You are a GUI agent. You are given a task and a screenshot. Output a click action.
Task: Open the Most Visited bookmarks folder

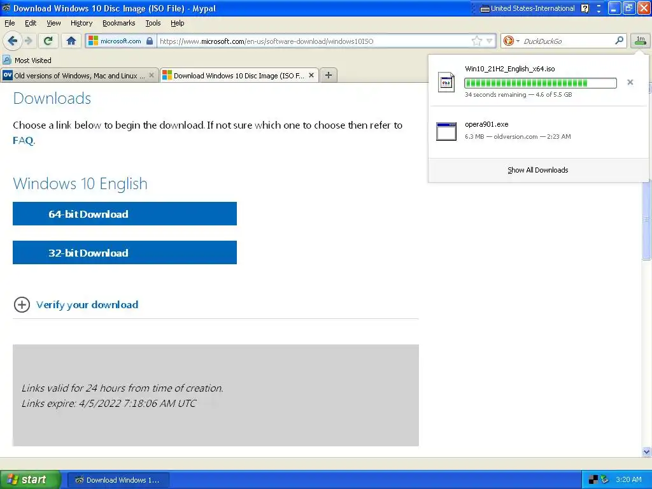27,60
